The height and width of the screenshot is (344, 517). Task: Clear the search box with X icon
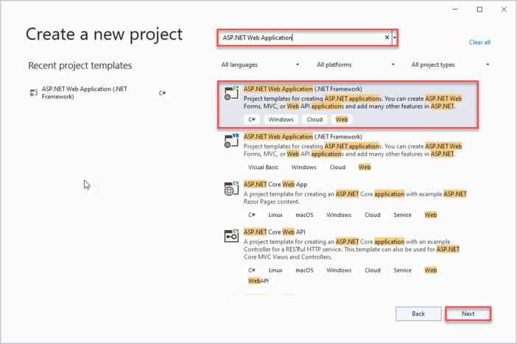tap(387, 37)
